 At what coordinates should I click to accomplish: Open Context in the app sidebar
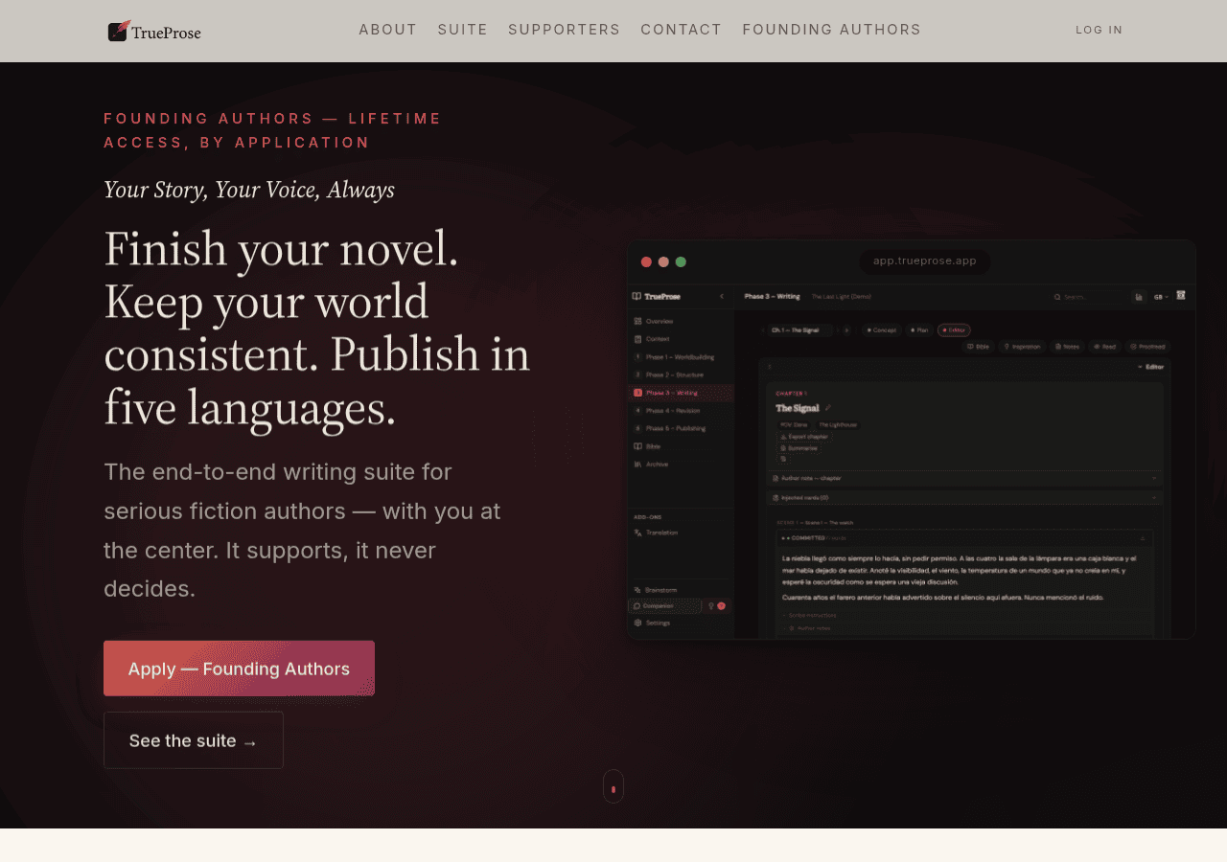pyautogui.click(x=679, y=339)
